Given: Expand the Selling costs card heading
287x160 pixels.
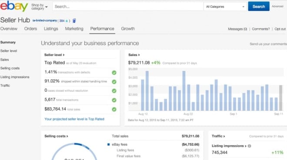Looking at the screenshot, I should (56, 136).
